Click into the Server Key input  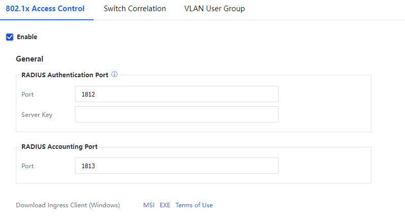pyautogui.click(x=176, y=114)
